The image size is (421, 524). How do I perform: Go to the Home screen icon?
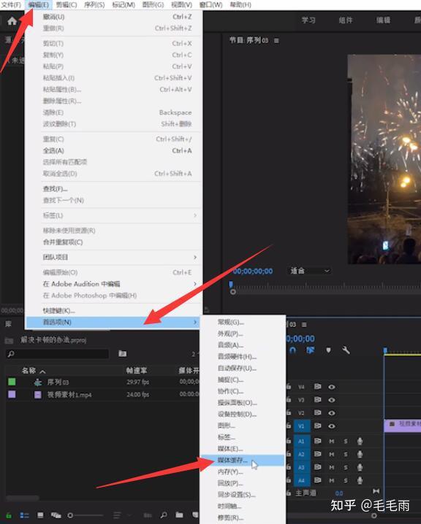click(12, 21)
